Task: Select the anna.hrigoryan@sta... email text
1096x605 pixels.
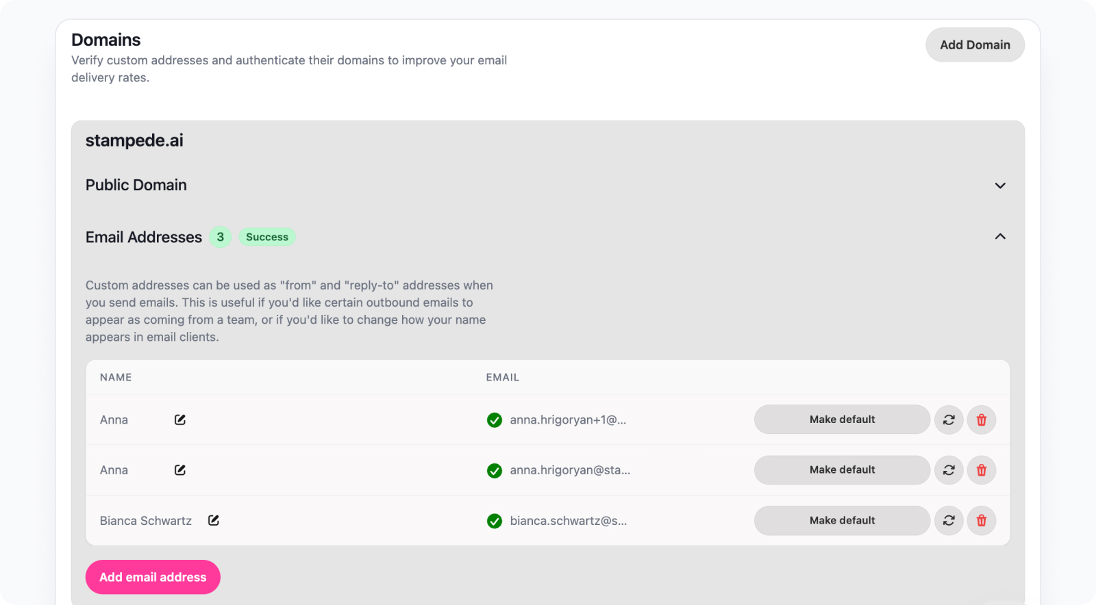Action: 570,470
